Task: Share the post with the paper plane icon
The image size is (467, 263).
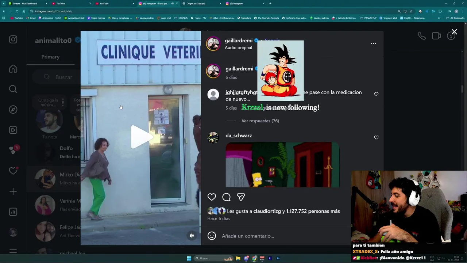Action: (241, 197)
